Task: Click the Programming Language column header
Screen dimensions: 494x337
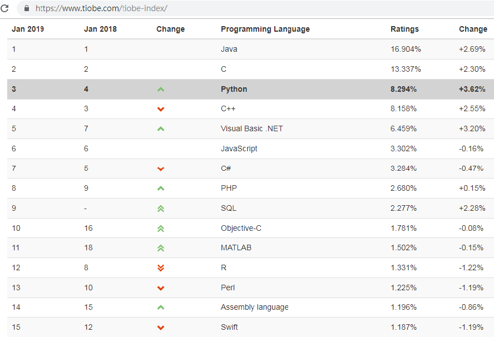Action: pyautogui.click(x=265, y=29)
